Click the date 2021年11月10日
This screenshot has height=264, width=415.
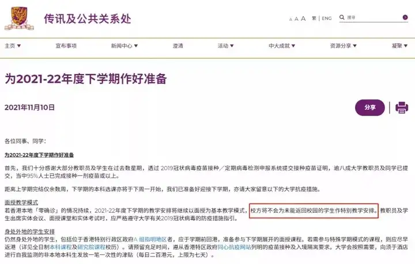point(29,108)
